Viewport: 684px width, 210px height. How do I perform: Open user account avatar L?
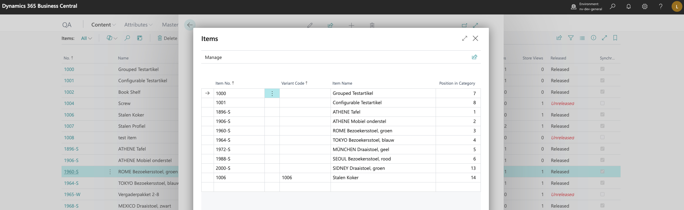677,7
